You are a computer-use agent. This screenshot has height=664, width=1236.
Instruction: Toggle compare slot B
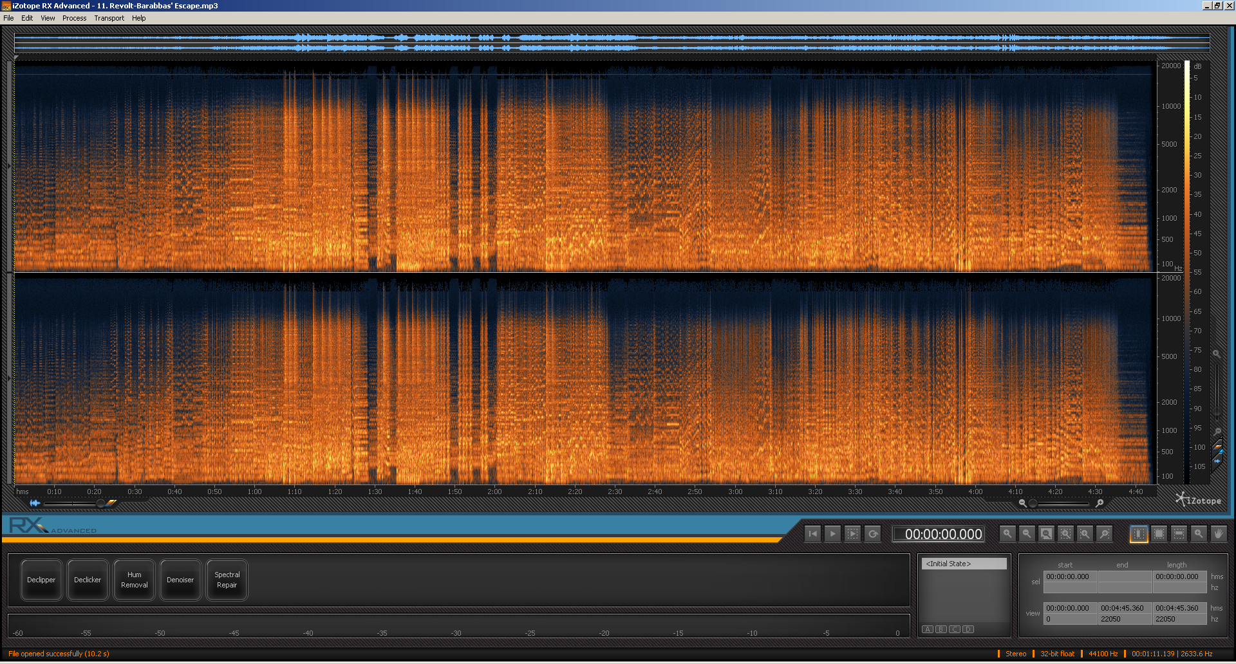pyautogui.click(x=941, y=629)
